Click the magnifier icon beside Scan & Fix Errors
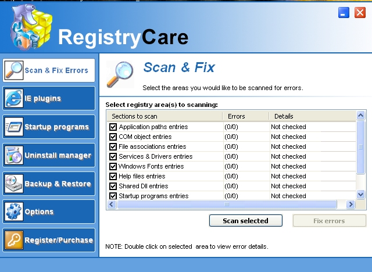372x272 pixels. (x=14, y=70)
